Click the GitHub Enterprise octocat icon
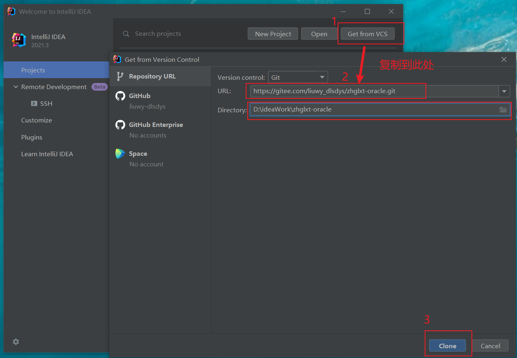 pos(120,125)
